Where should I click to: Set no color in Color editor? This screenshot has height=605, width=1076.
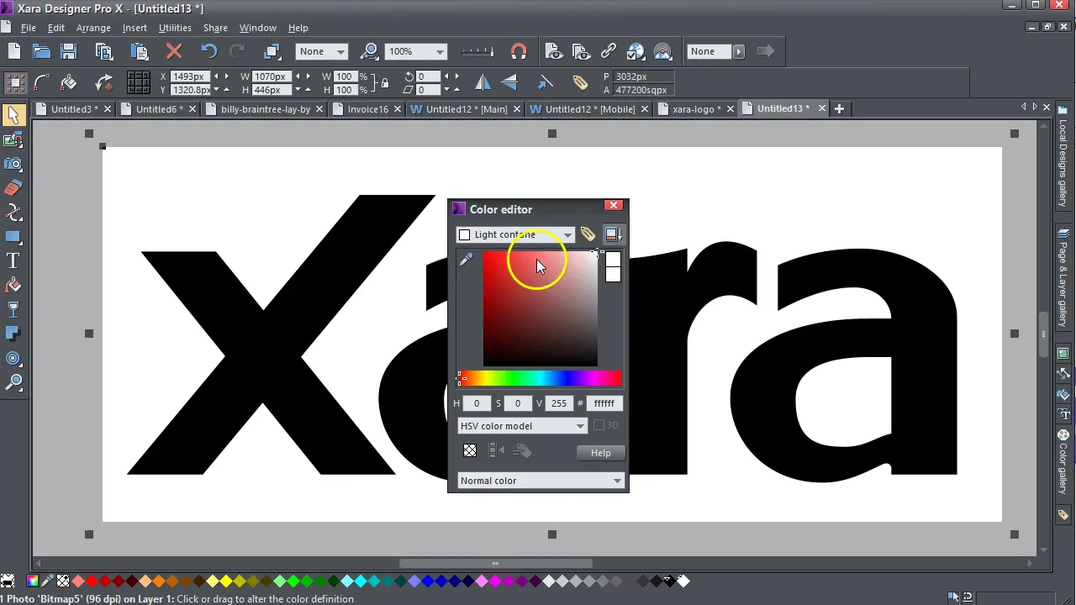[x=470, y=451]
